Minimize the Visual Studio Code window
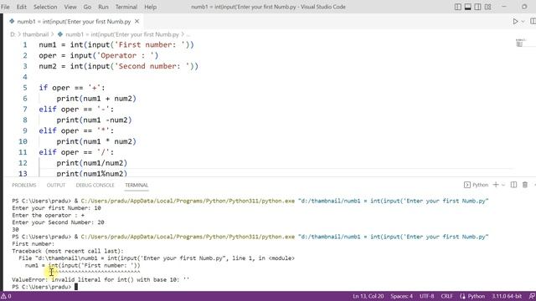 click(504, 7)
